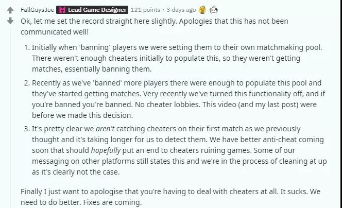Click the closing 'Fixes are coming' paragraph
342x208 pixels.
(170, 197)
